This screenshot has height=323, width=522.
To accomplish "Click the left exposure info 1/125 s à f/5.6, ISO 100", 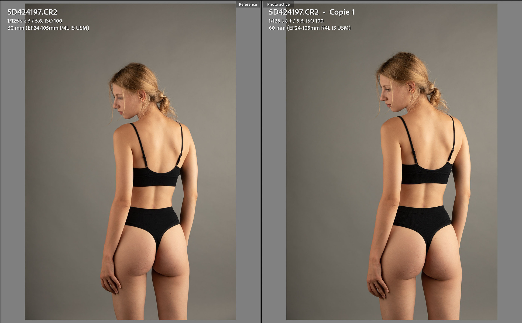I will 35,21.
